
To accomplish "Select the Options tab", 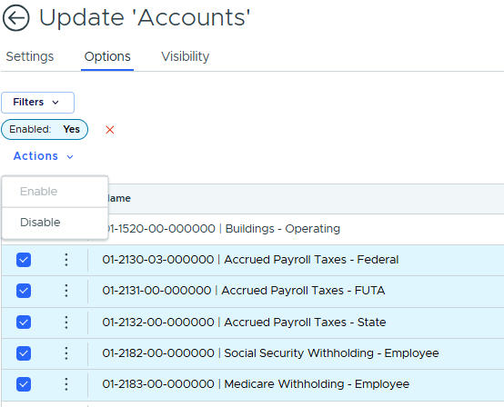I will [x=107, y=56].
